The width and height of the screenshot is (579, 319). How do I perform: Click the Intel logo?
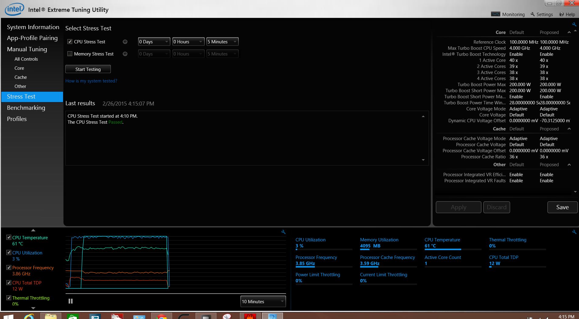click(x=14, y=9)
